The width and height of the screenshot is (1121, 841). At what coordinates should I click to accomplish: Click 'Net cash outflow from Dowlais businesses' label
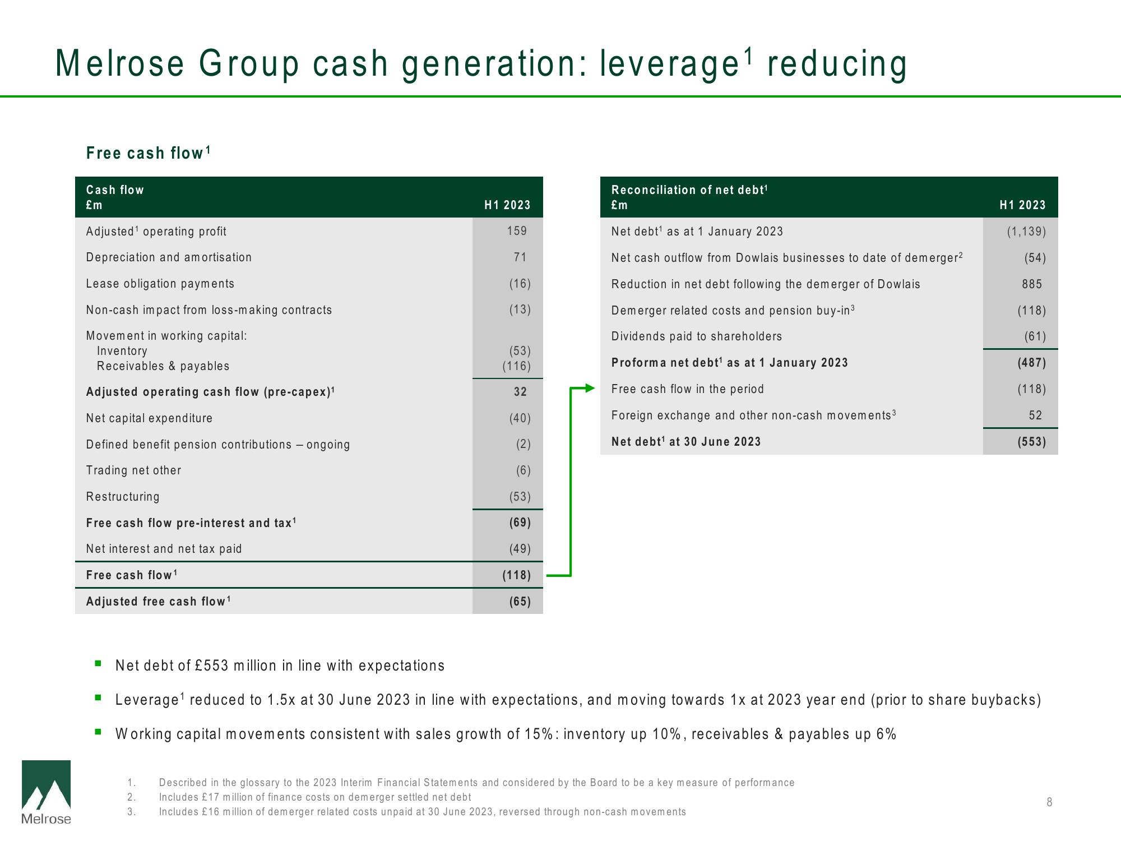[787, 257]
